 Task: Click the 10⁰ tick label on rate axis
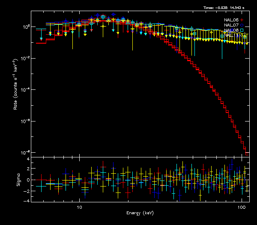(x=25, y=27)
